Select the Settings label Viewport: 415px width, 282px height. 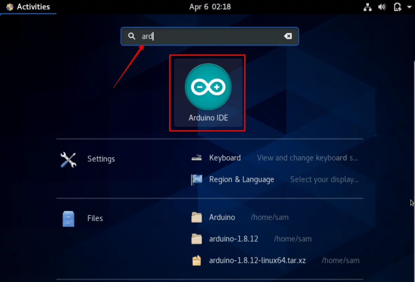click(x=101, y=159)
